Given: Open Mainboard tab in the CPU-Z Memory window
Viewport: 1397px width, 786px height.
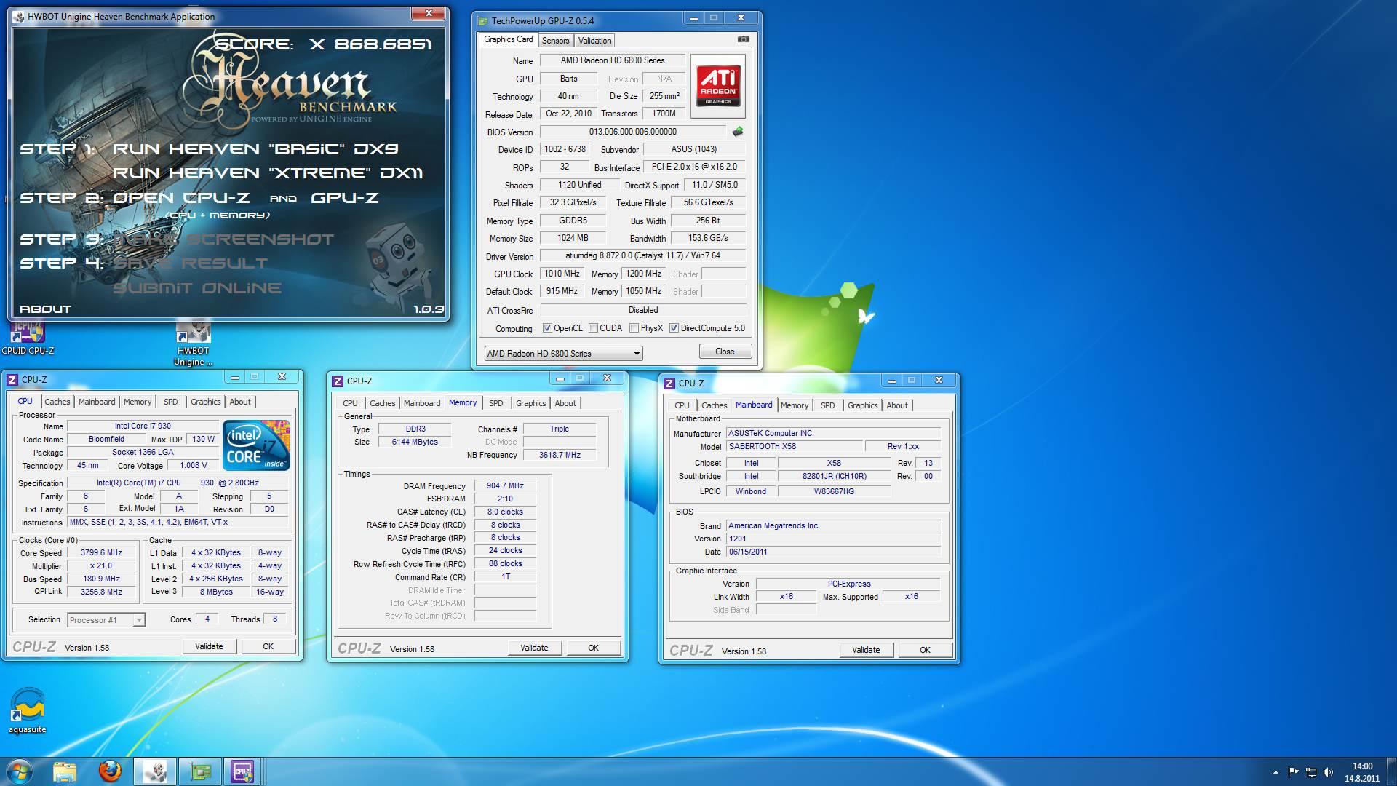Looking at the screenshot, I should pyautogui.click(x=422, y=403).
